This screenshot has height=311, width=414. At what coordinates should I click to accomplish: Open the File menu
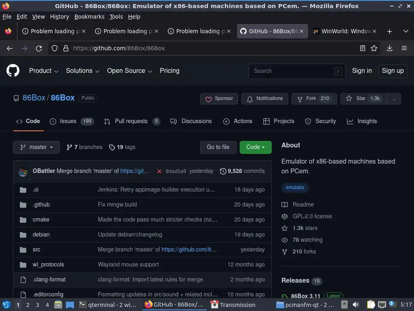tap(7, 17)
